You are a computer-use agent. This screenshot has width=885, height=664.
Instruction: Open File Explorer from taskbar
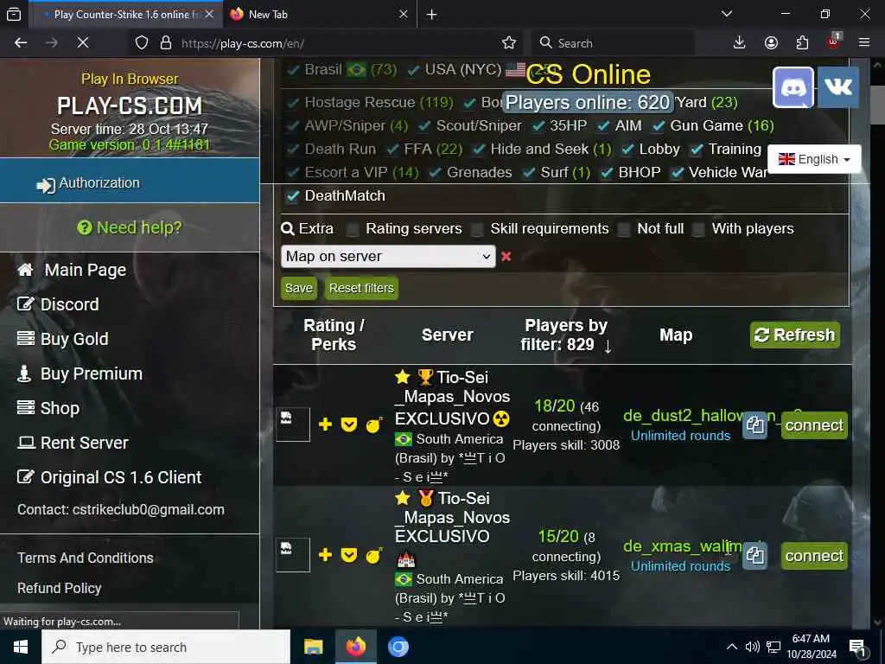click(313, 647)
